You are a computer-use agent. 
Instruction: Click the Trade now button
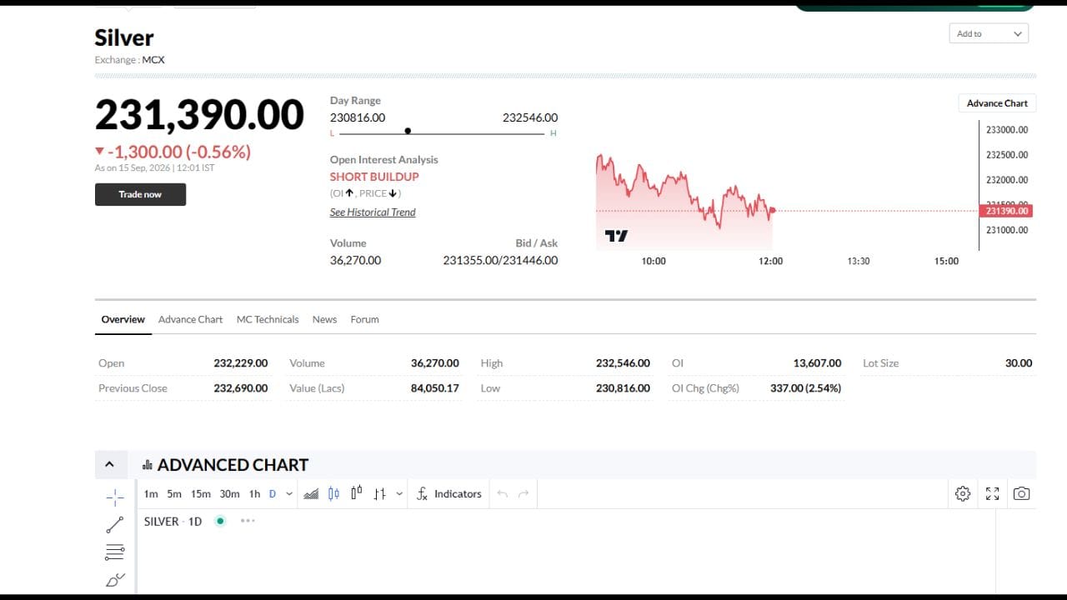[x=140, y=194]
